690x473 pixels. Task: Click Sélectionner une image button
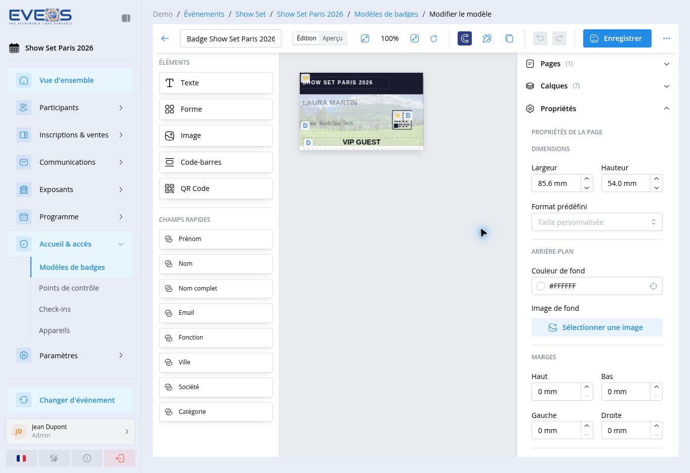597,327
